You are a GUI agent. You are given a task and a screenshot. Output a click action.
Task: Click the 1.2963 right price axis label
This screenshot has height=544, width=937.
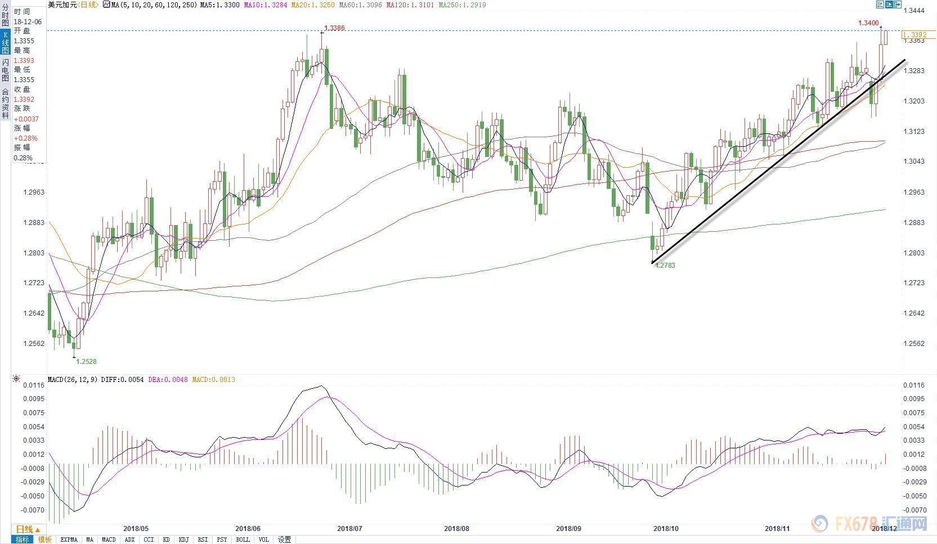coord(914,192)
